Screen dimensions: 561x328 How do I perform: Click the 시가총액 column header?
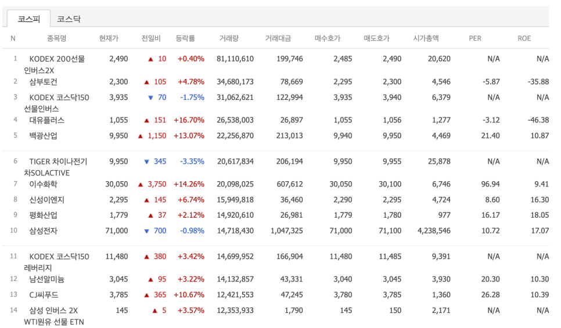[x=426, y=38]
